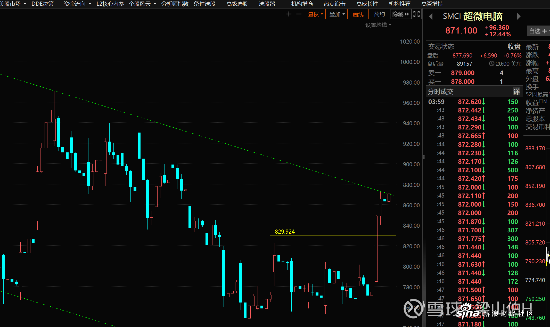Open DDE决策 menu
550x327 pixels.
tap(43, 4)
